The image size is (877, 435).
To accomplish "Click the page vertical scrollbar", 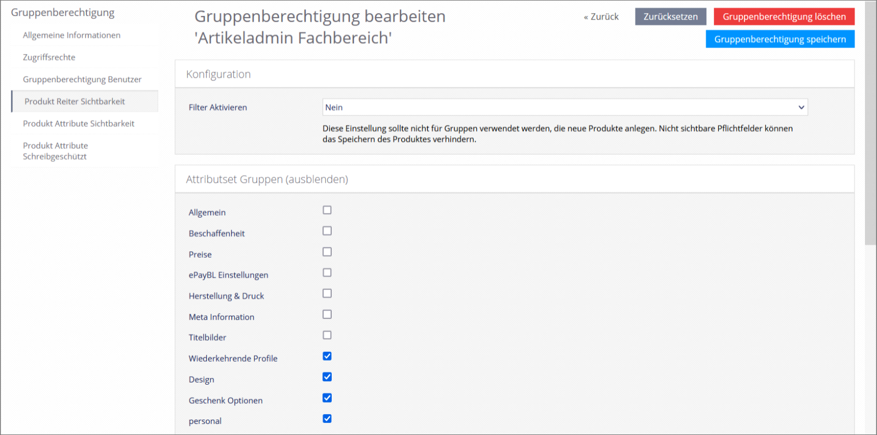I will click(x=870, y=123).
